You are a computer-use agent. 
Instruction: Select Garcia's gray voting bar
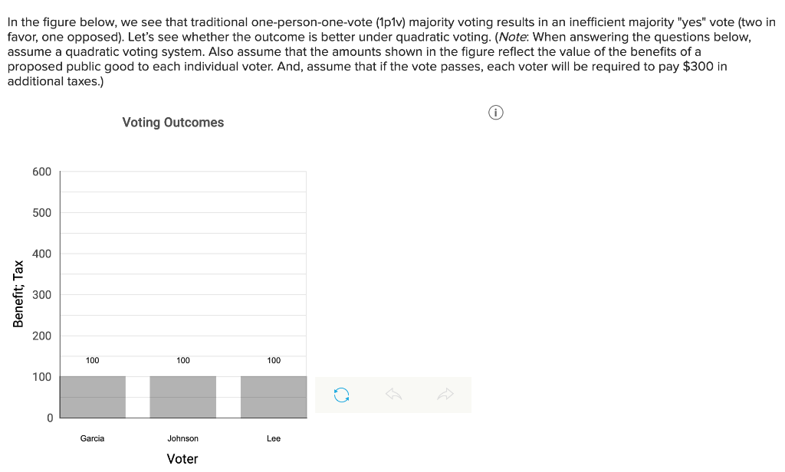tap(92, 396)
